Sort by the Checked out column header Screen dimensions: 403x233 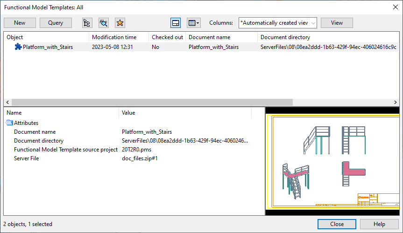[167, 37]
